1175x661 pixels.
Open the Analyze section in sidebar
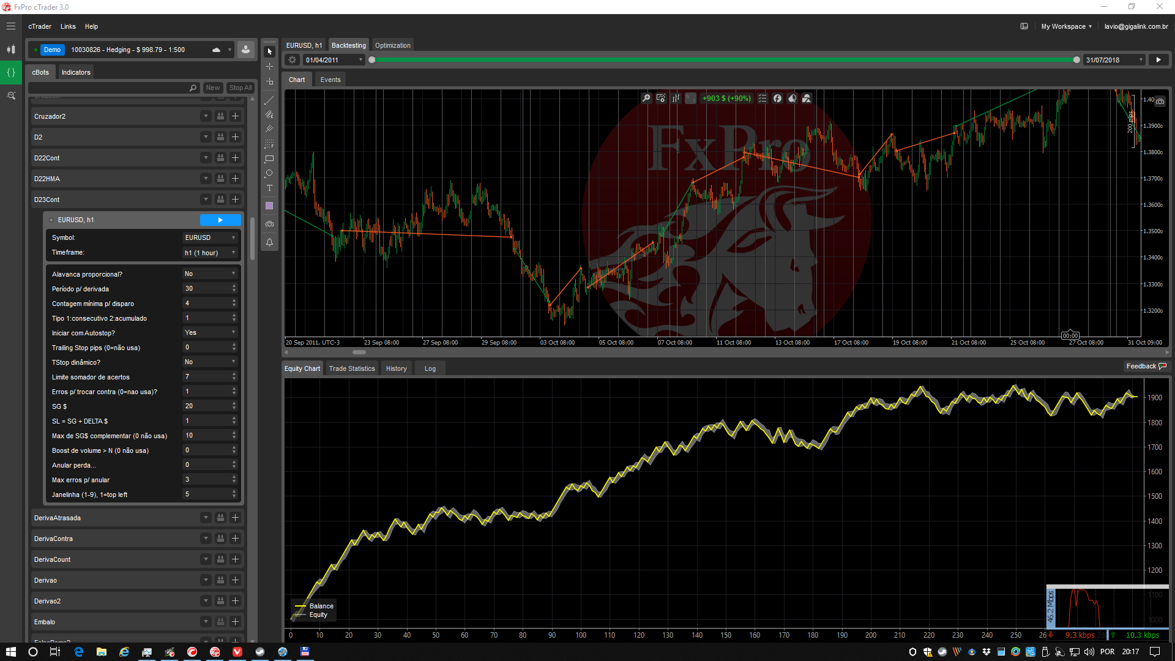point(11,95)
